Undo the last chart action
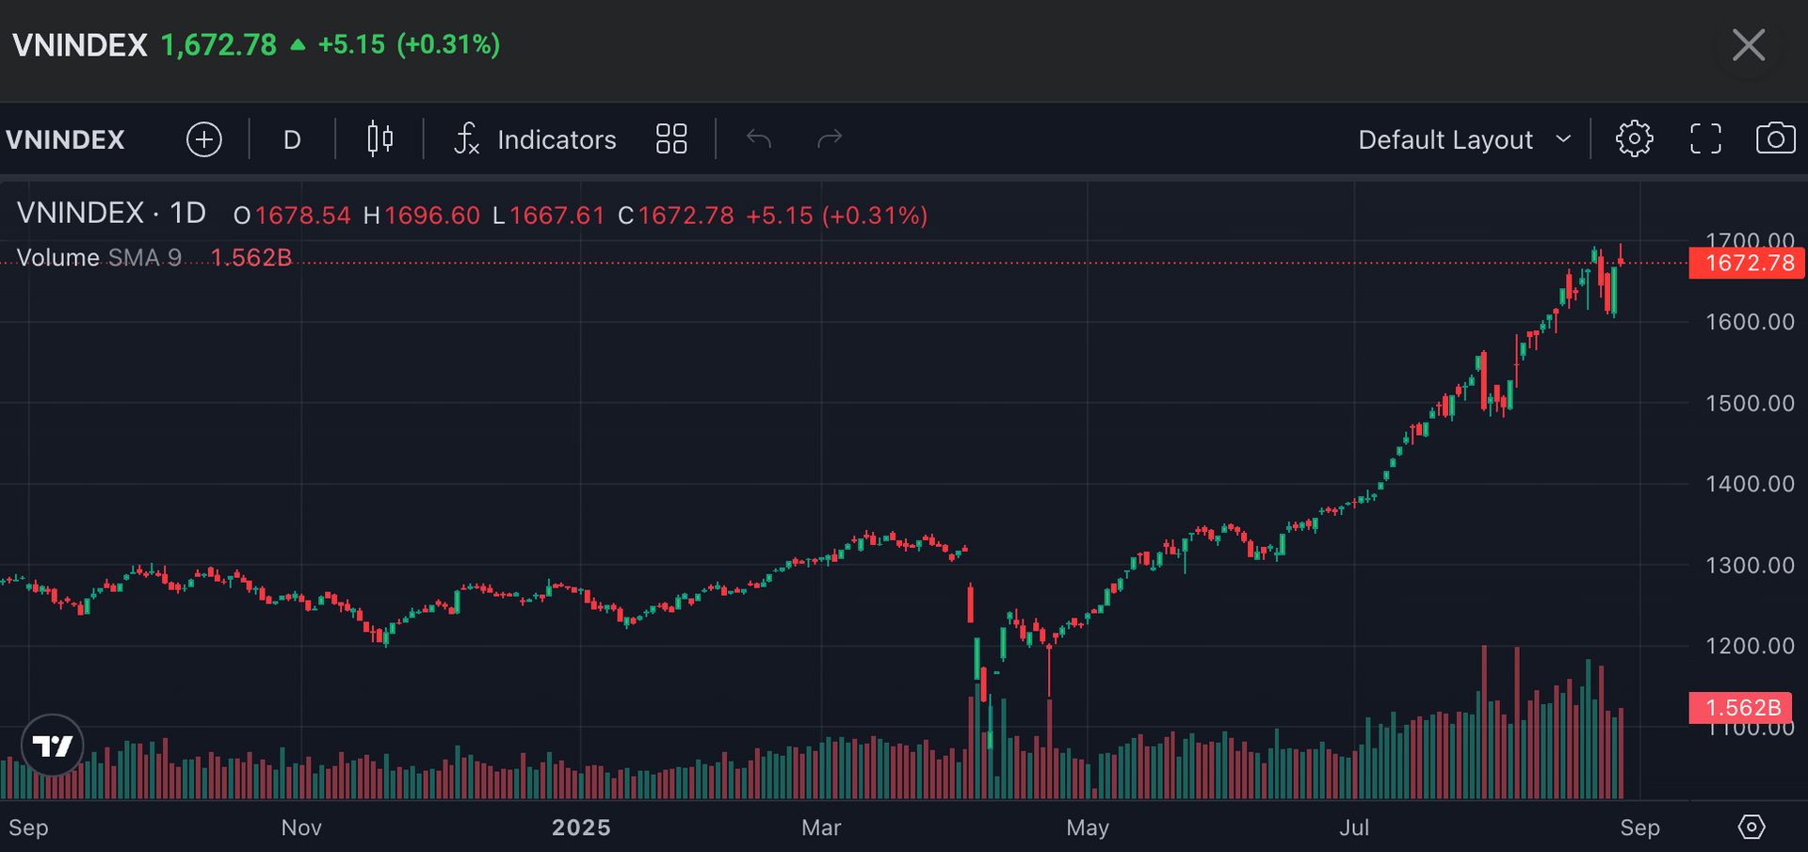This screenshot has width=1808, height=852. click(759, 139)
